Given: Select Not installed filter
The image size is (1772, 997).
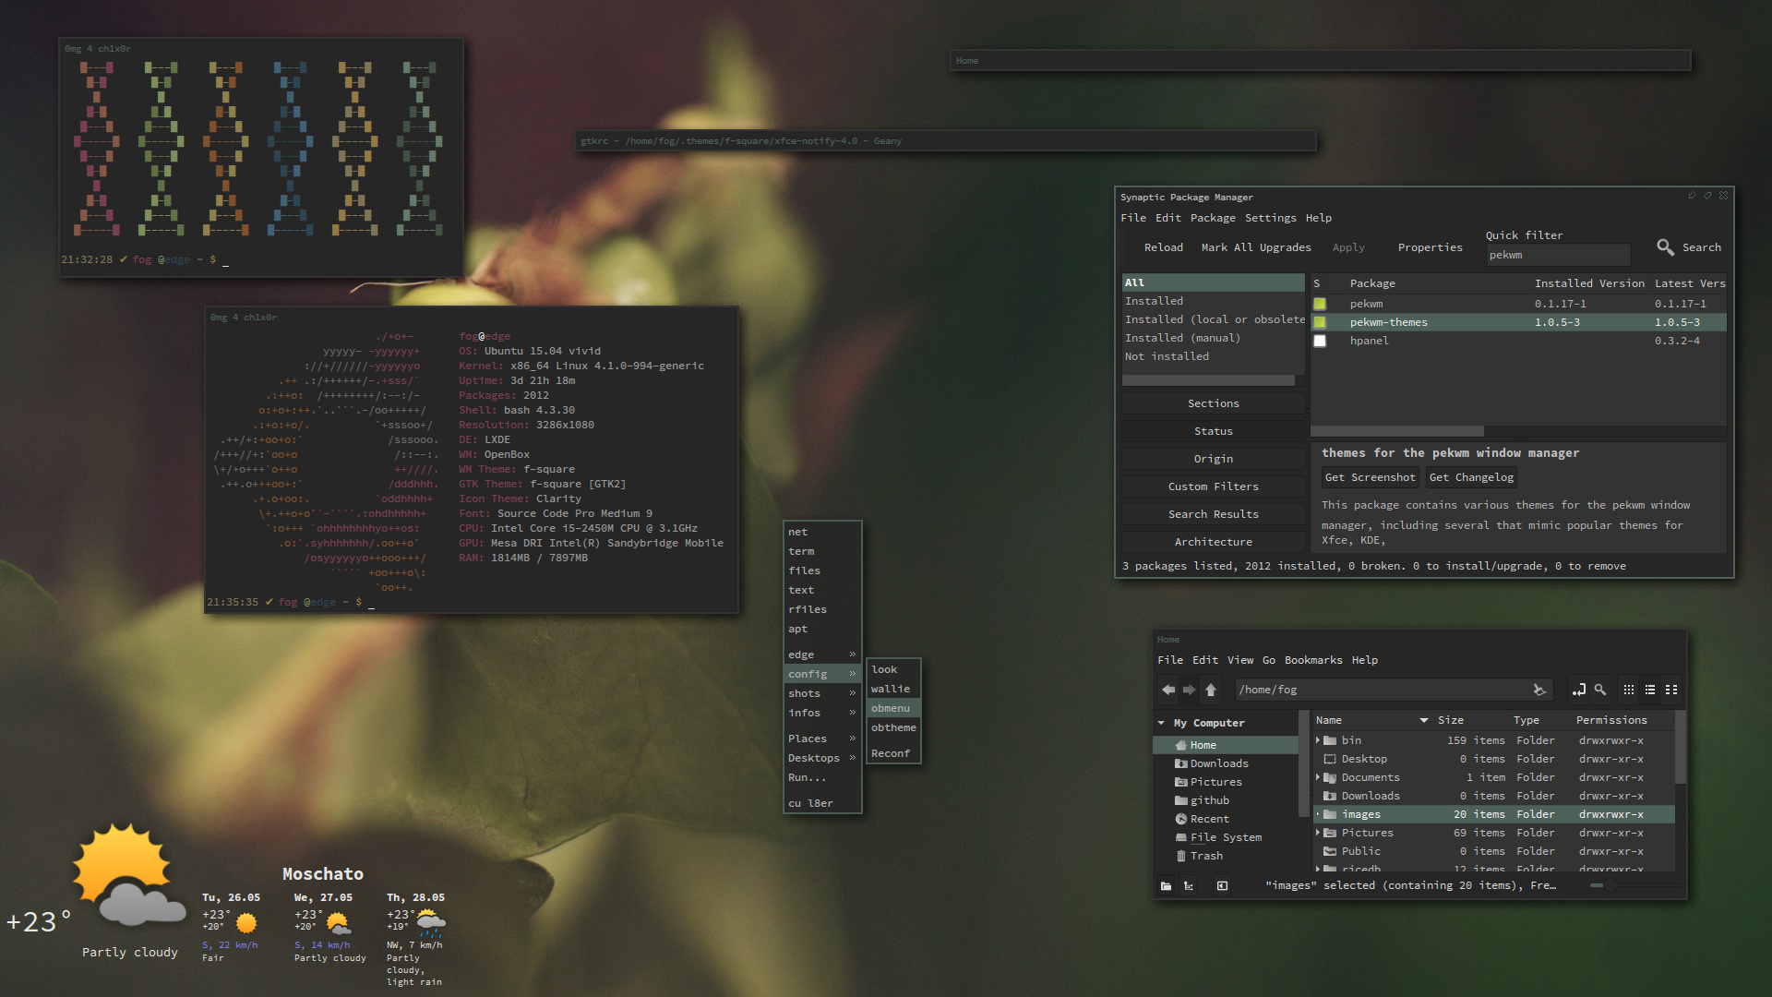Looking at the screenshot, I should 1213,356.
